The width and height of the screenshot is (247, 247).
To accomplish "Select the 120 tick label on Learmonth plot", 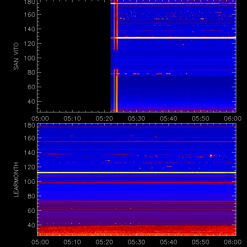I will point(29,167).
